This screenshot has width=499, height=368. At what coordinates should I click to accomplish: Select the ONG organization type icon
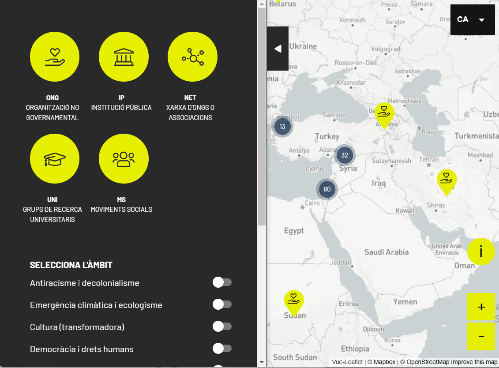(55, 57)
